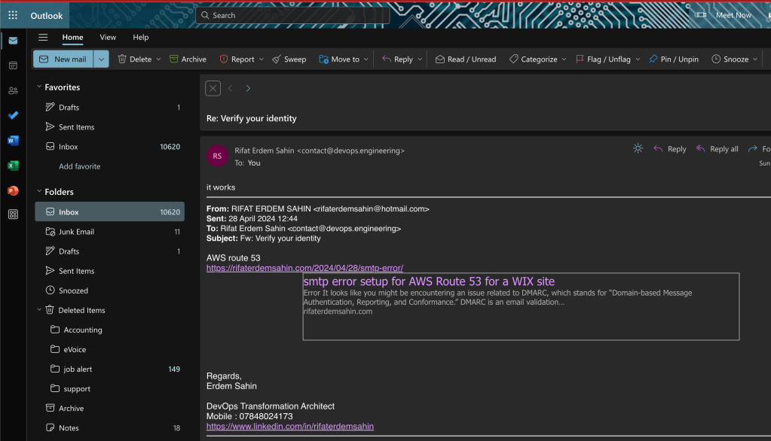Toggle Flag / Unflag on message

pos(604,59)
